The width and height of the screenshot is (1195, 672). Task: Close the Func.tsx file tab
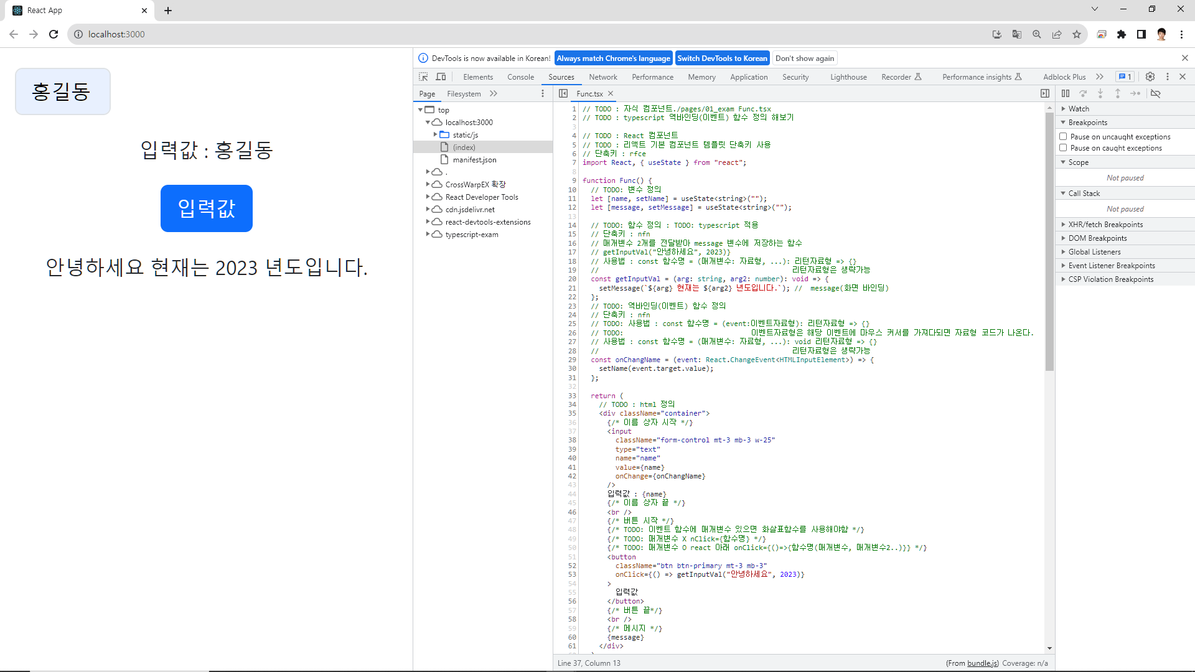point(611,93)
